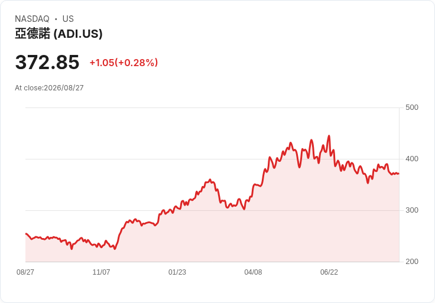435x303 pixels.
Task: Click the chart line's starting point at 08/27
Action: coord(26,234)
